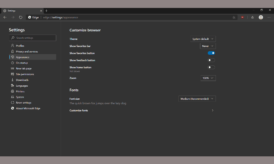This screenshot has height=164, width=274.
Task: Click the Edge logo in the address bar
Action: point(30,17)
